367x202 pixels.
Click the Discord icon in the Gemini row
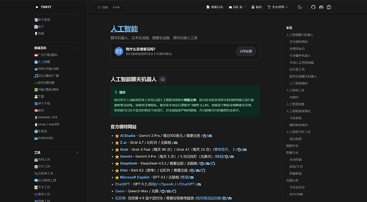click(232, 157)
